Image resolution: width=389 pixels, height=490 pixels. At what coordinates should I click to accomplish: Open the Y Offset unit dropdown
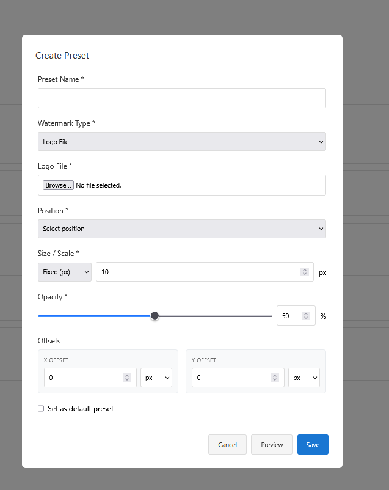click(304, 378)
